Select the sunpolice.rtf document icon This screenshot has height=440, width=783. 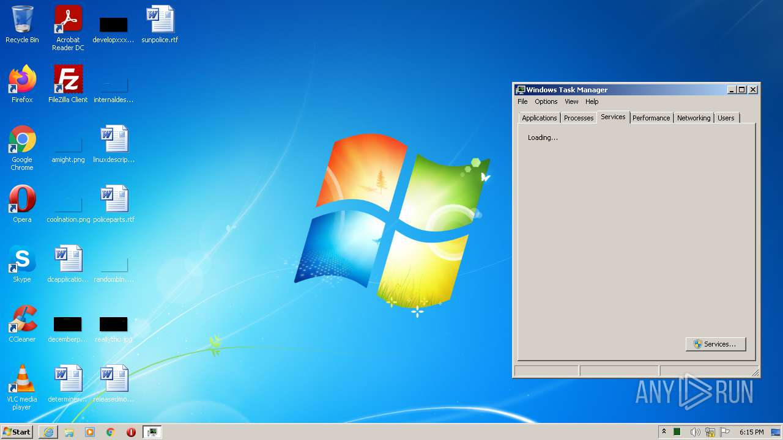pyautogui.click(x=160, y=24)
